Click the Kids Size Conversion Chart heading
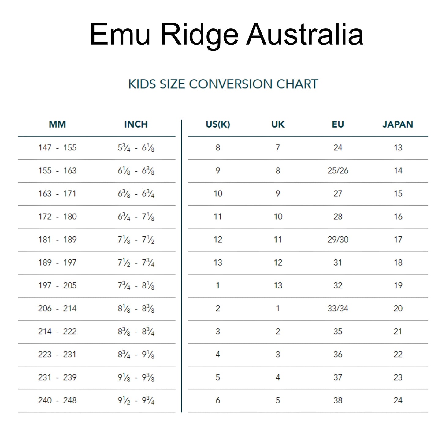This screenshot has height=442, width=442. click(x=223, y=84)
